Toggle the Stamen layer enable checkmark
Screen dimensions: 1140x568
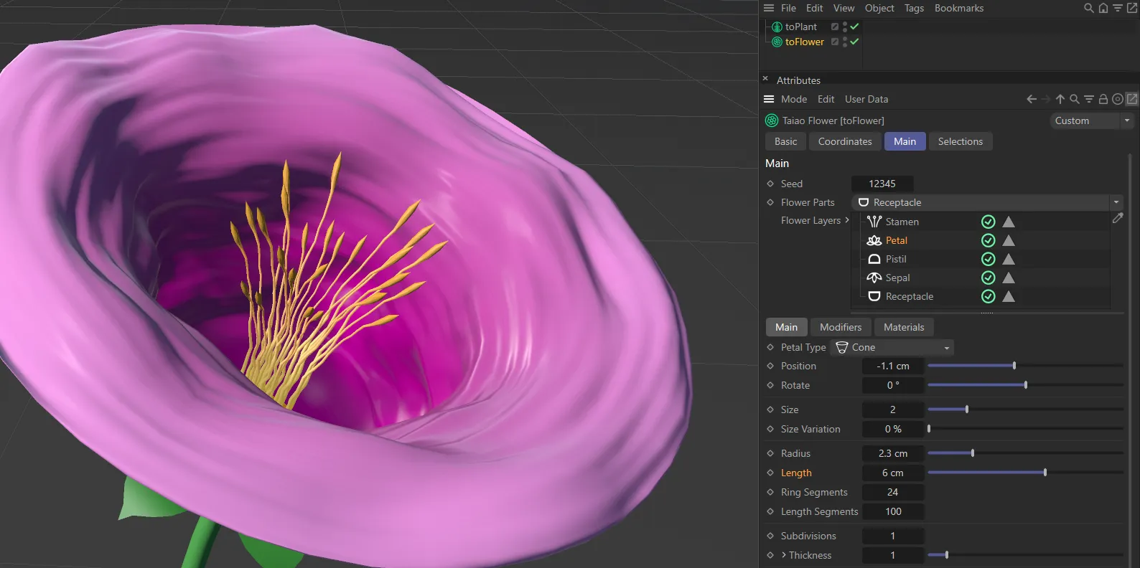coord(989,222)
